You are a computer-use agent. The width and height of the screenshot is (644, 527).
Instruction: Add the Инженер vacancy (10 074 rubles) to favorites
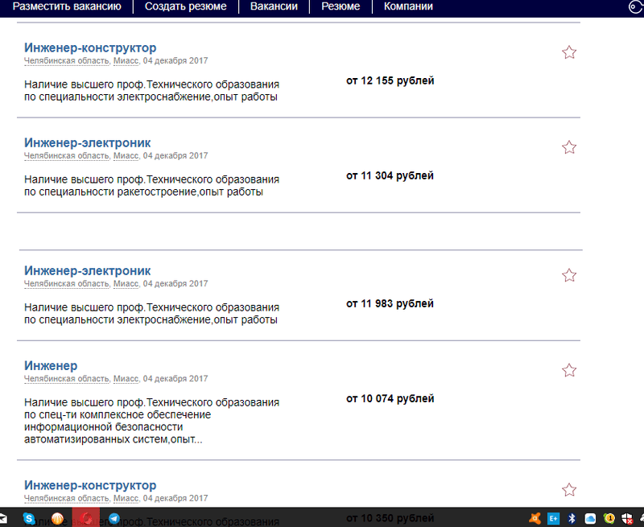pos(569,370)
